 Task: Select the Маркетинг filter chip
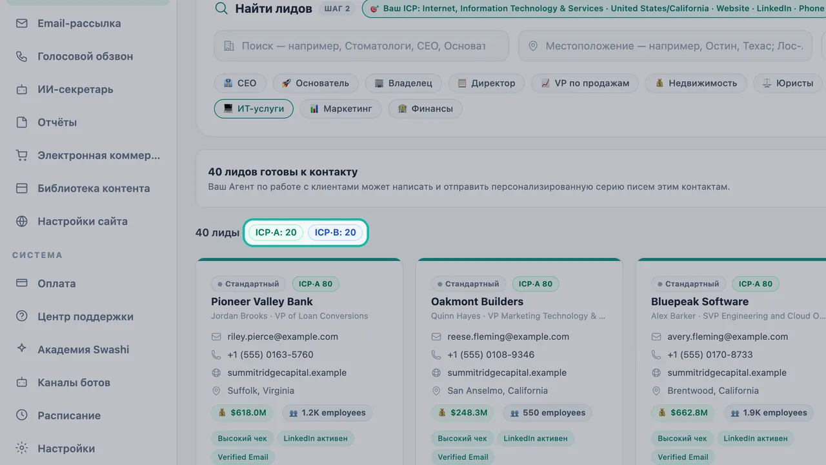341,109
